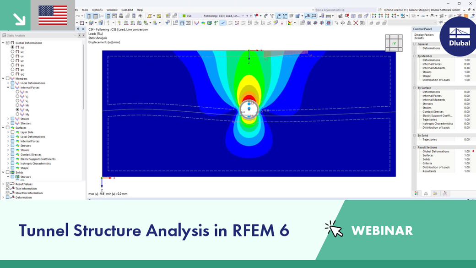Select the uz displacement radio button
Screen dimensions: 476x268
[x=12, y=60]
